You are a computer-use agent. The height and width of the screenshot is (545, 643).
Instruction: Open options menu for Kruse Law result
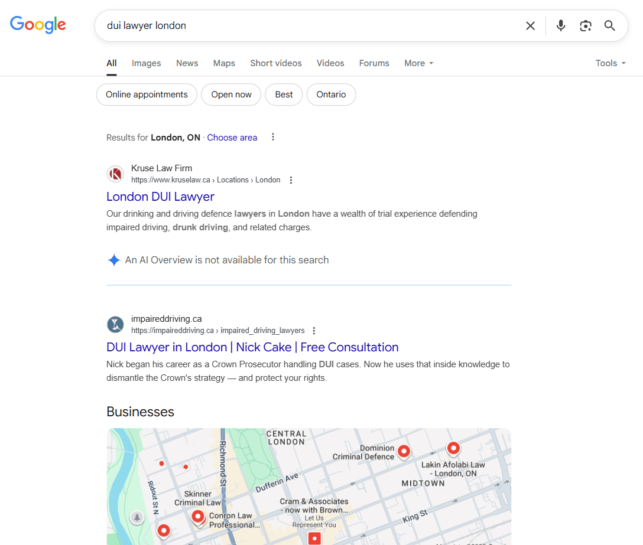[291, 180]
